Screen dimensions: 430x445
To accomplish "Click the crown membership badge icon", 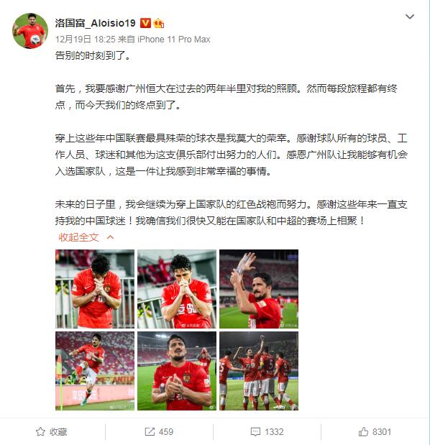I will pos(159,23).
